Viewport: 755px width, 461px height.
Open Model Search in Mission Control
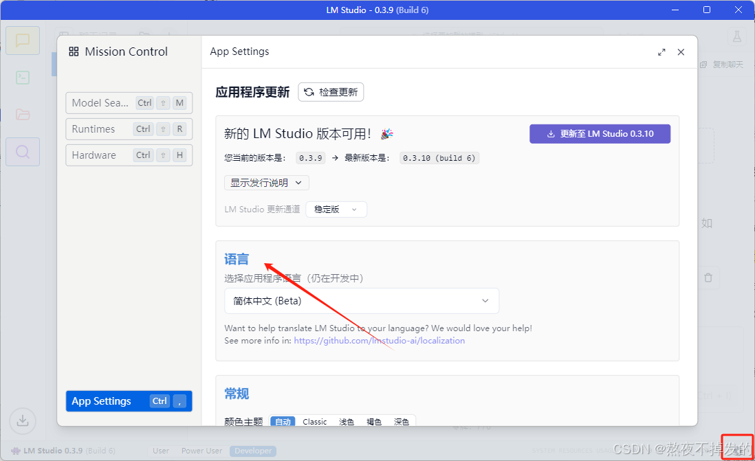[129, 103]
